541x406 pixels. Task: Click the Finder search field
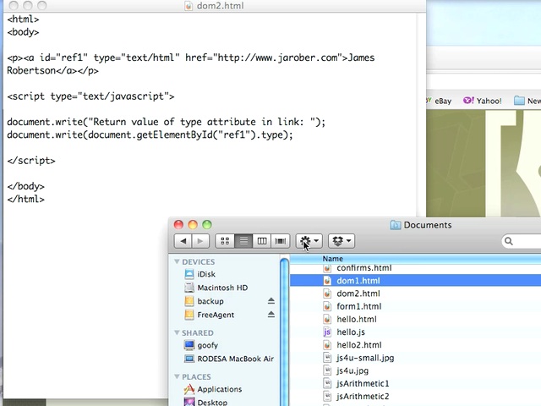[x=522, y=241]
